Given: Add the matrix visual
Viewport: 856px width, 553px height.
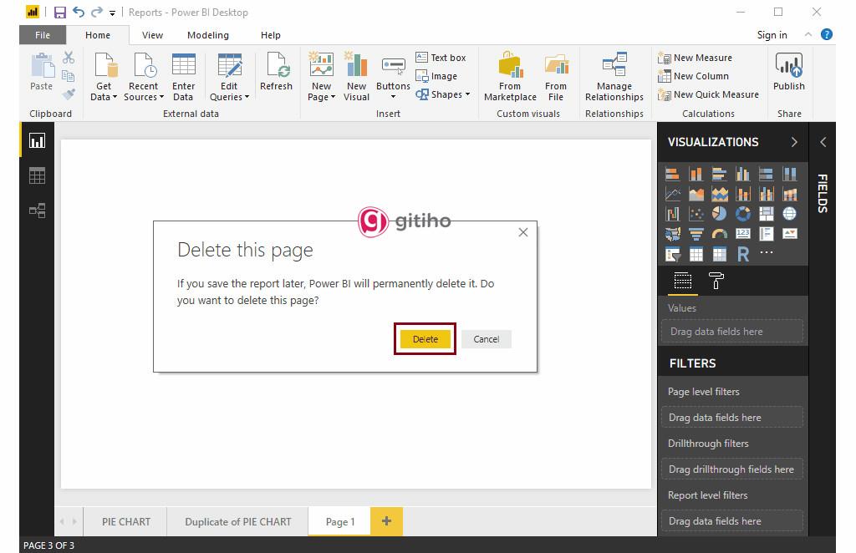Looking at the screenshot, I should pyautogui.click(x=720, y=254).
